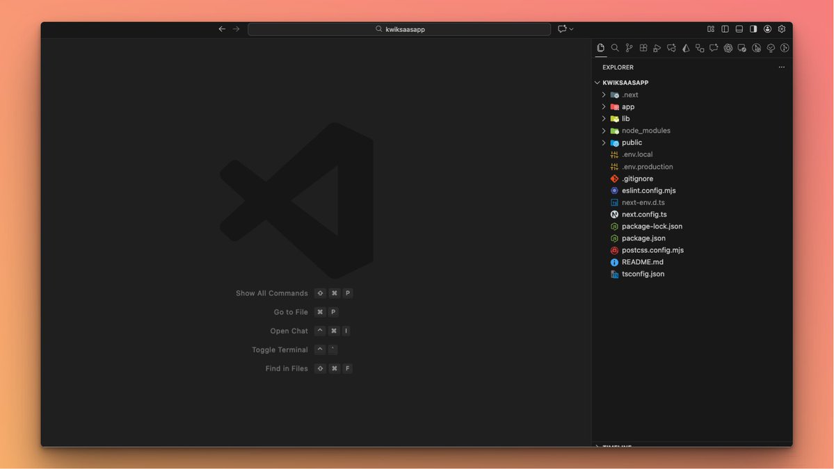Open Copilot chat icon in title bar

[x=562, y=29]
